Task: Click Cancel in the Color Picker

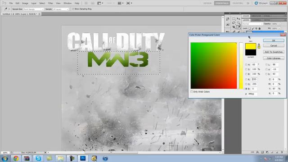Action: pos(274,45)
